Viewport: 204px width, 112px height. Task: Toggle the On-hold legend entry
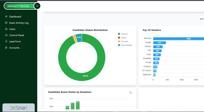pos(123,41)
